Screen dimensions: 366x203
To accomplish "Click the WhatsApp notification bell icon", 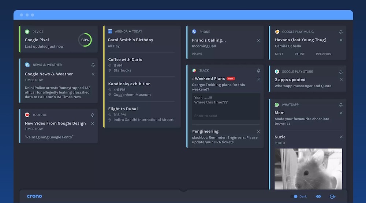I will [341, 105].
